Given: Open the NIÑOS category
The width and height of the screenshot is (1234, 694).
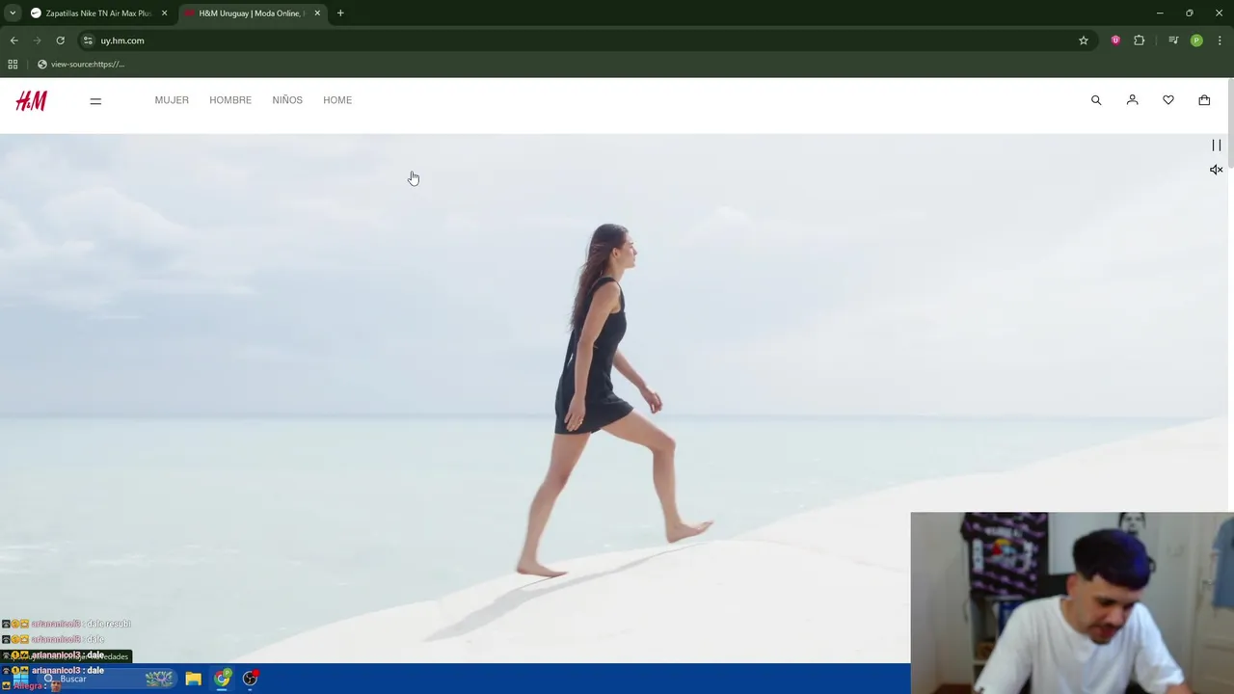Looking at the screenshot, I should point(287,100).
